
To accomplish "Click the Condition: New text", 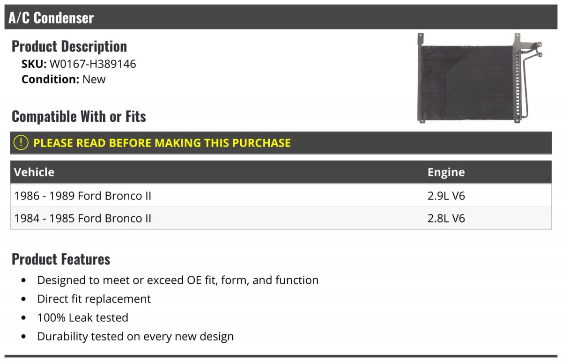I will coord(64,79).
